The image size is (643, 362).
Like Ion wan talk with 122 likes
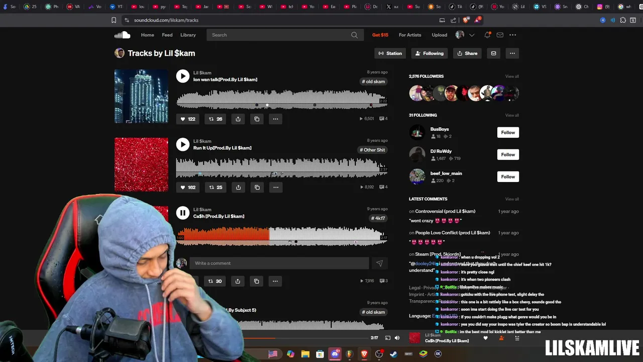click(188, 119)
